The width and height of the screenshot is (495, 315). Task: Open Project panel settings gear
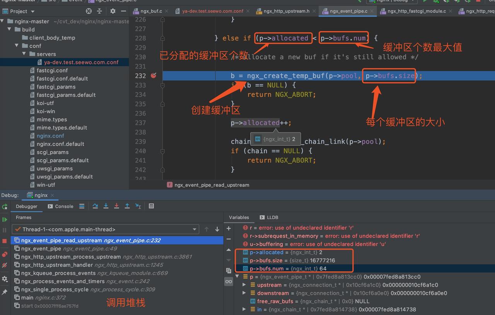click(x=113, y=11)
